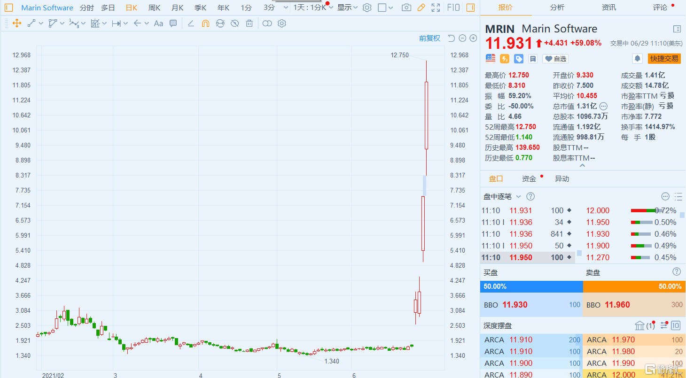Image resolution: width=686 pixels, height=378 pixels.
Task: Click the US flag market icon
Action: tap(491, 59)
